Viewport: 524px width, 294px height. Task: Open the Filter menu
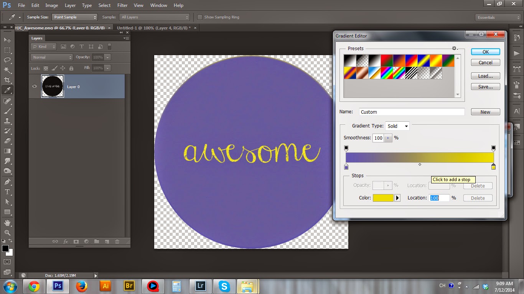point(122,5)
